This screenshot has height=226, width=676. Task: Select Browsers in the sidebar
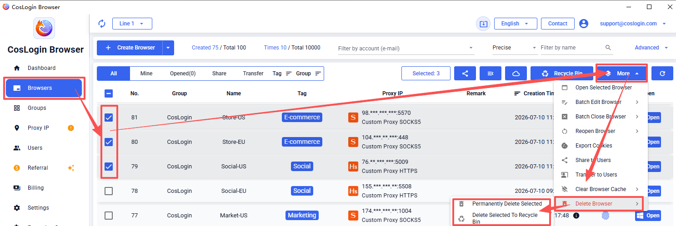pyautogui.click(x=44, y=88)
